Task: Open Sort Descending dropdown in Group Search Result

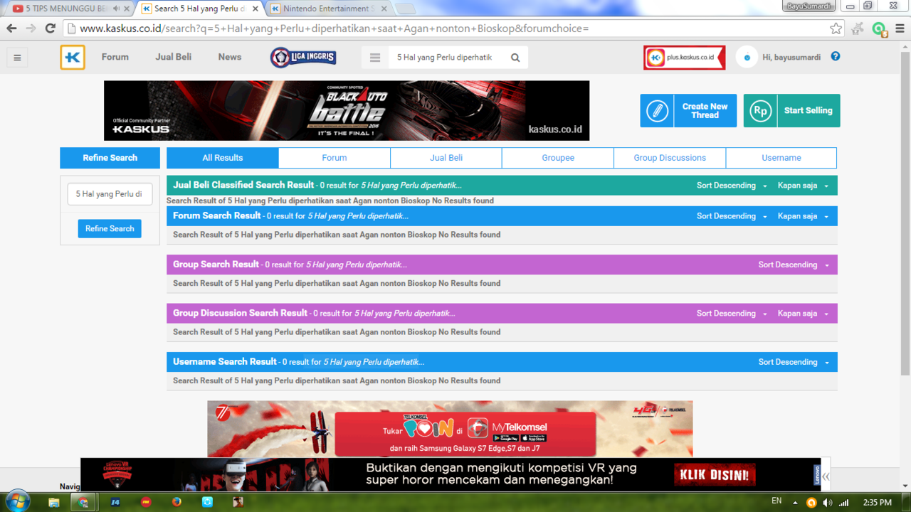Action: (x=794, y=265)
